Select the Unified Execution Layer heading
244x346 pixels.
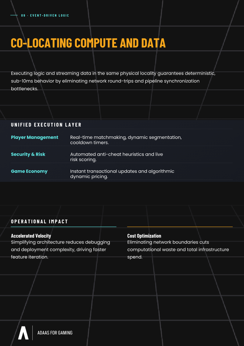point(46,125)
